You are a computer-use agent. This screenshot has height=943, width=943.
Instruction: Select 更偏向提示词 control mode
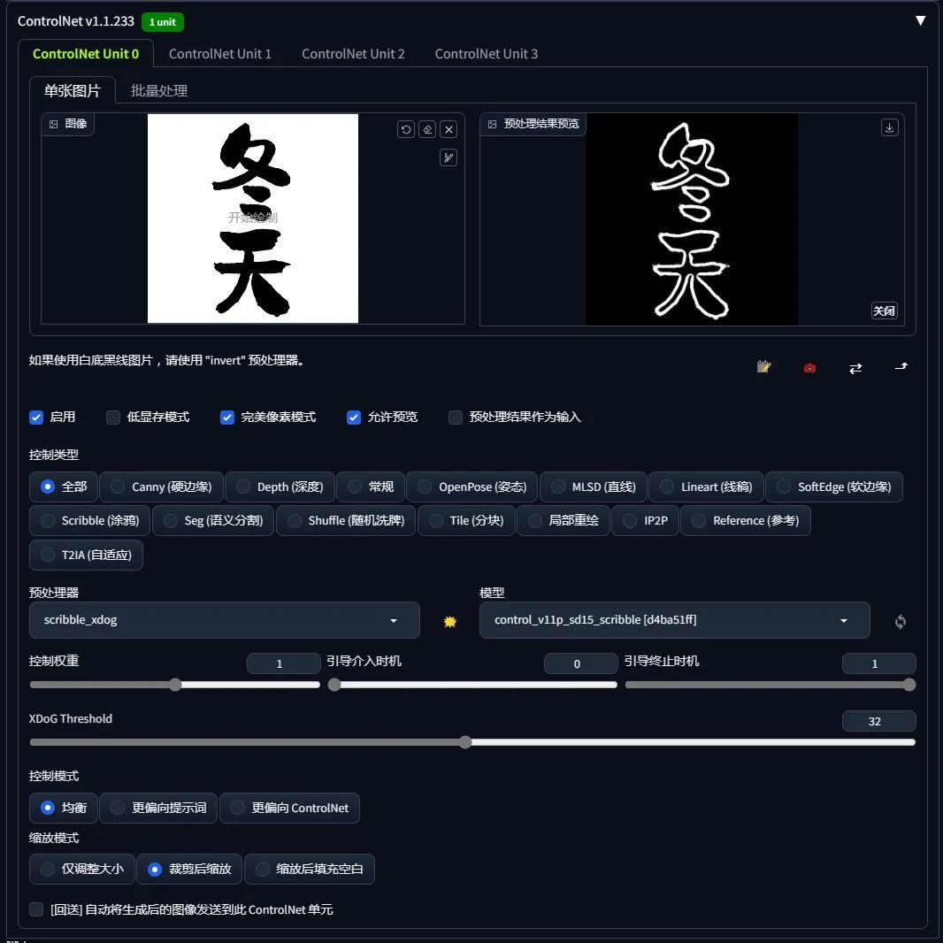[x=158, y=808]
